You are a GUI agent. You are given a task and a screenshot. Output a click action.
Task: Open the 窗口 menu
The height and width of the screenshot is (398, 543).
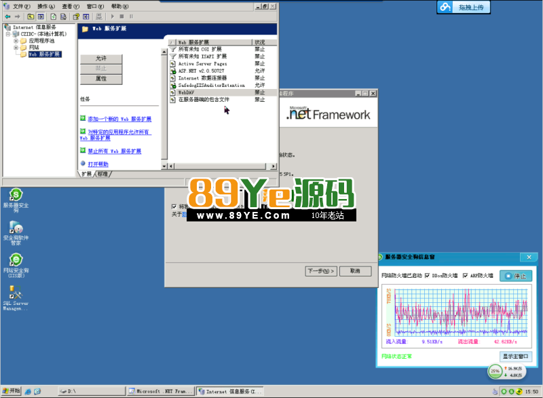95,6
